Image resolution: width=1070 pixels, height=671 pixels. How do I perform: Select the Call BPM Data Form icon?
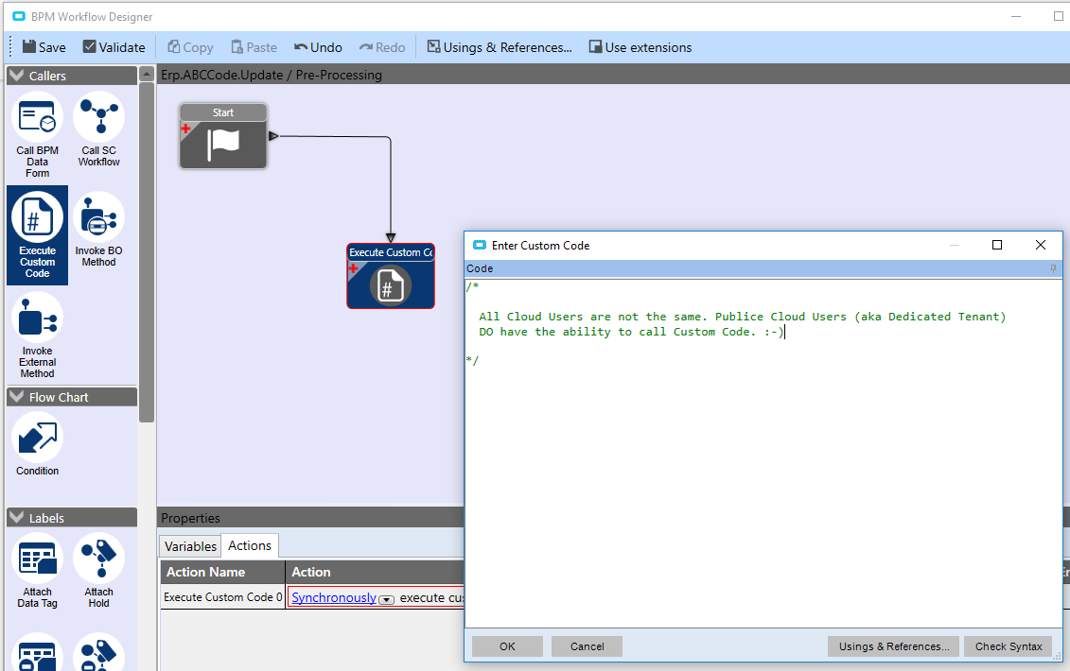[37, 118]
